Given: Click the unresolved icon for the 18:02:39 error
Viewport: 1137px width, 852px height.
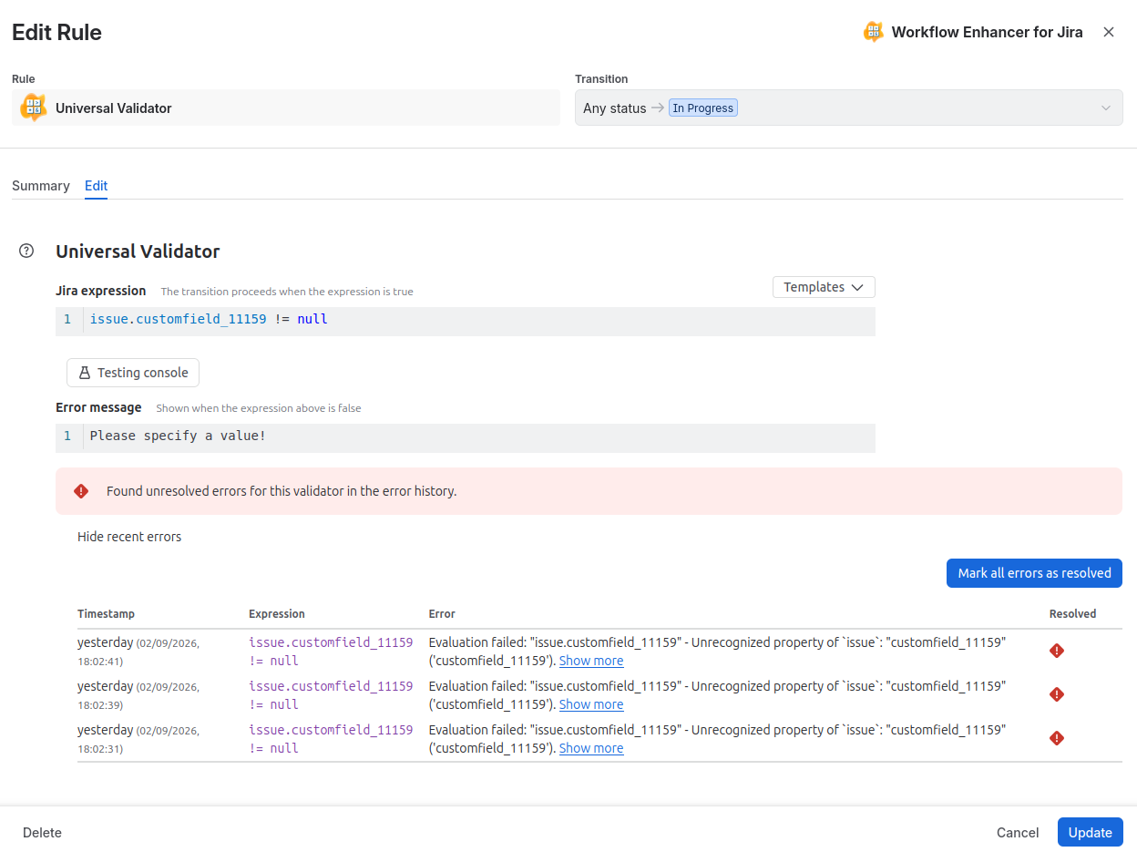Looking at the screenshot, I should [x=1057, y=694].
